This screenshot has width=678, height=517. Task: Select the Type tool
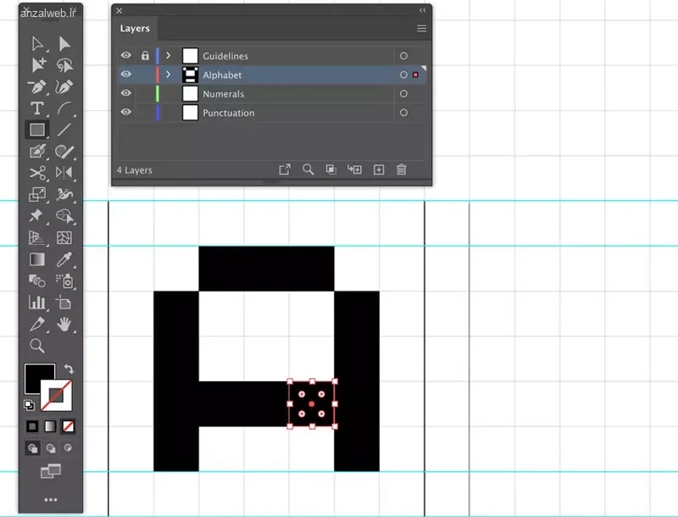coord(37,108)
